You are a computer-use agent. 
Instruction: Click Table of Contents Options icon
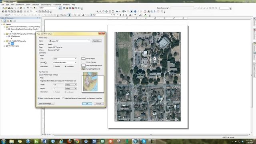pos(14,21)
